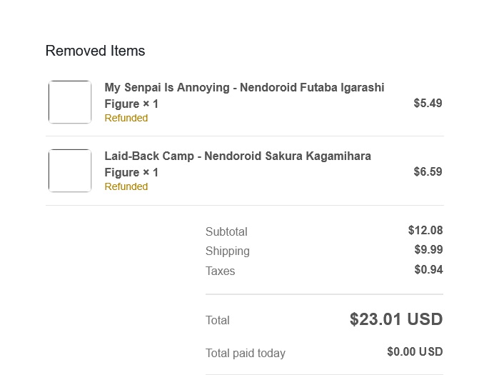Click the Shipping label

coord(228,251)
